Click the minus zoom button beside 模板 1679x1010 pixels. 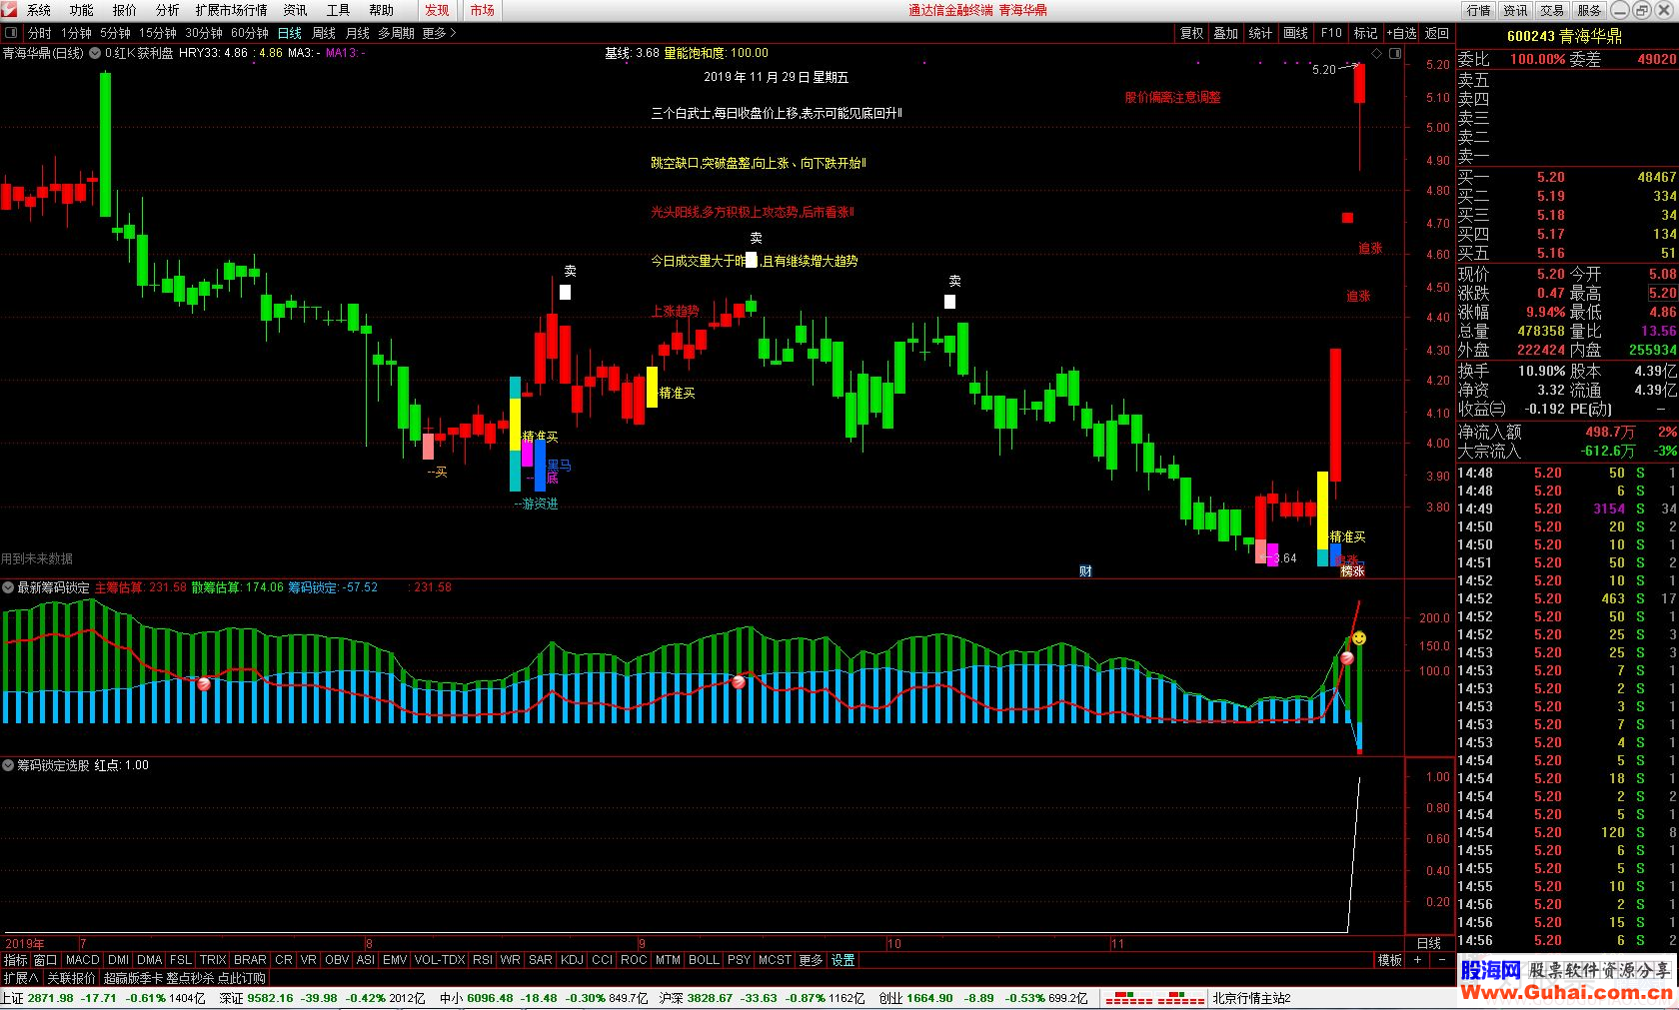[1442, 960]
